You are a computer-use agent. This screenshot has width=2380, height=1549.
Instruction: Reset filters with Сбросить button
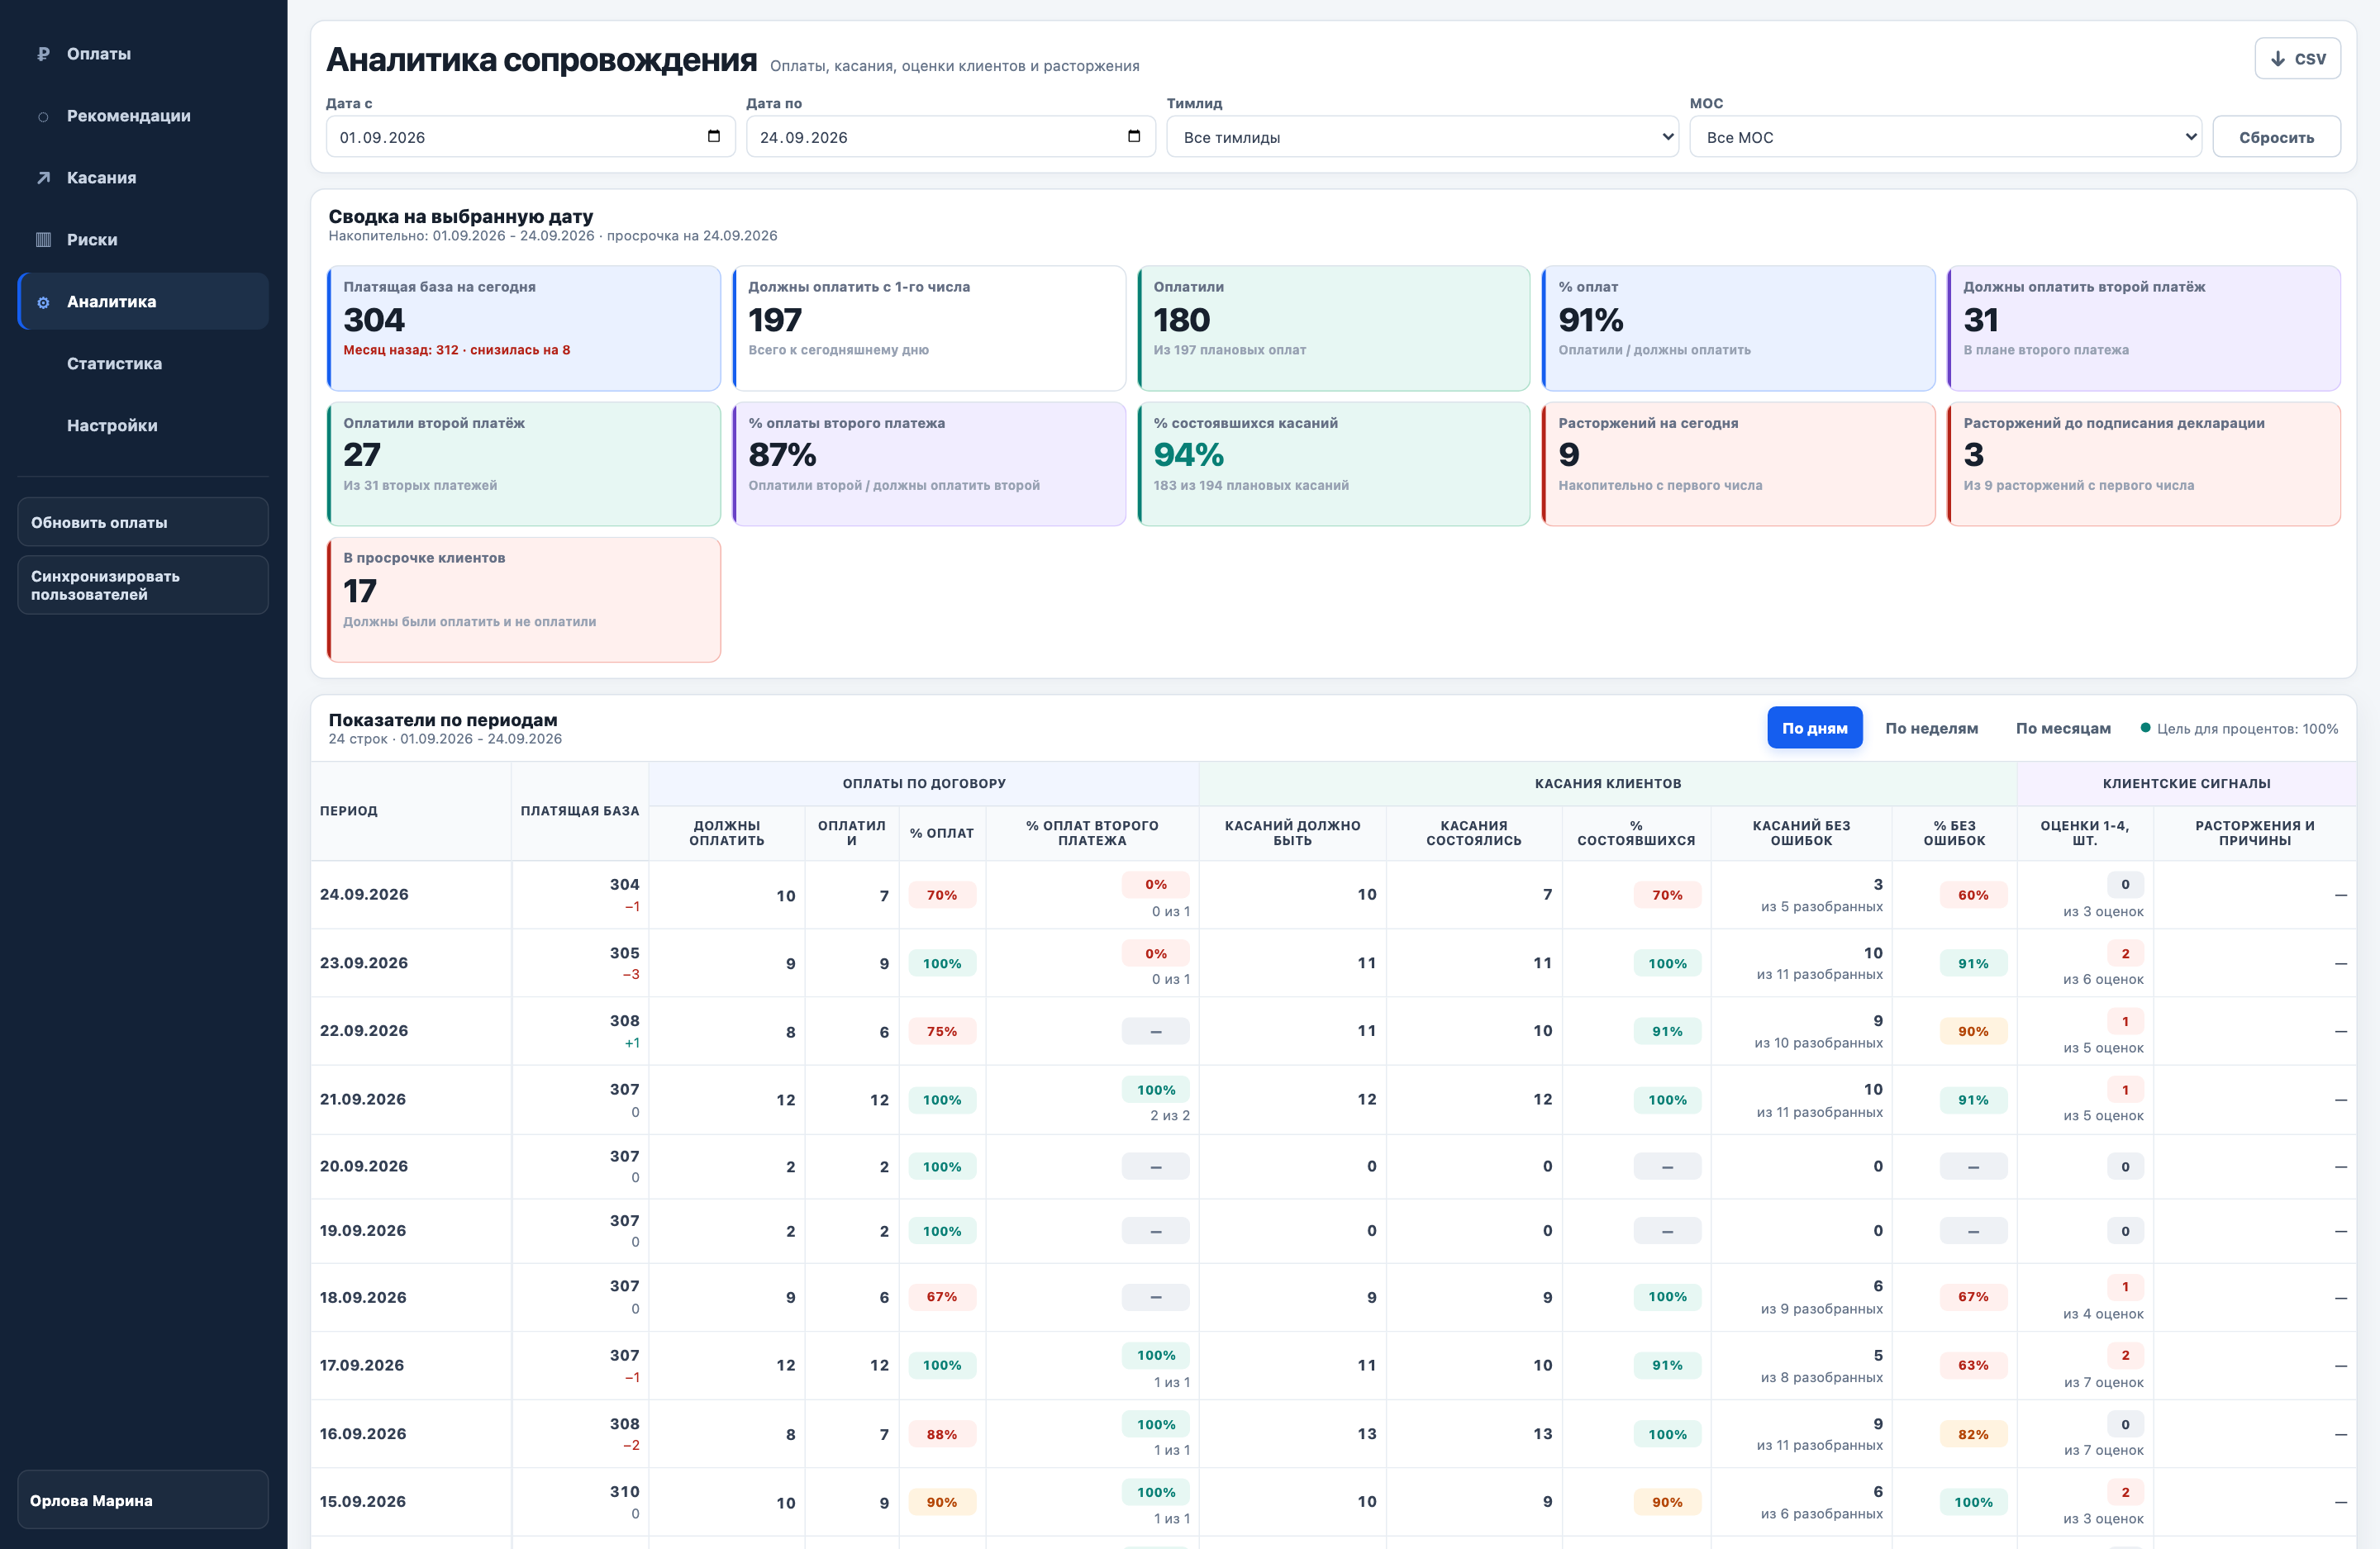point(2276,137)
